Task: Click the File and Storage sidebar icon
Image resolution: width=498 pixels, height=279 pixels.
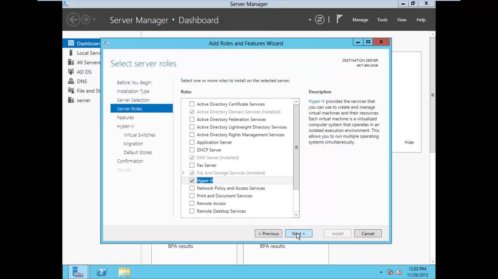Action: pyautogui.click(x=71, y=91)
